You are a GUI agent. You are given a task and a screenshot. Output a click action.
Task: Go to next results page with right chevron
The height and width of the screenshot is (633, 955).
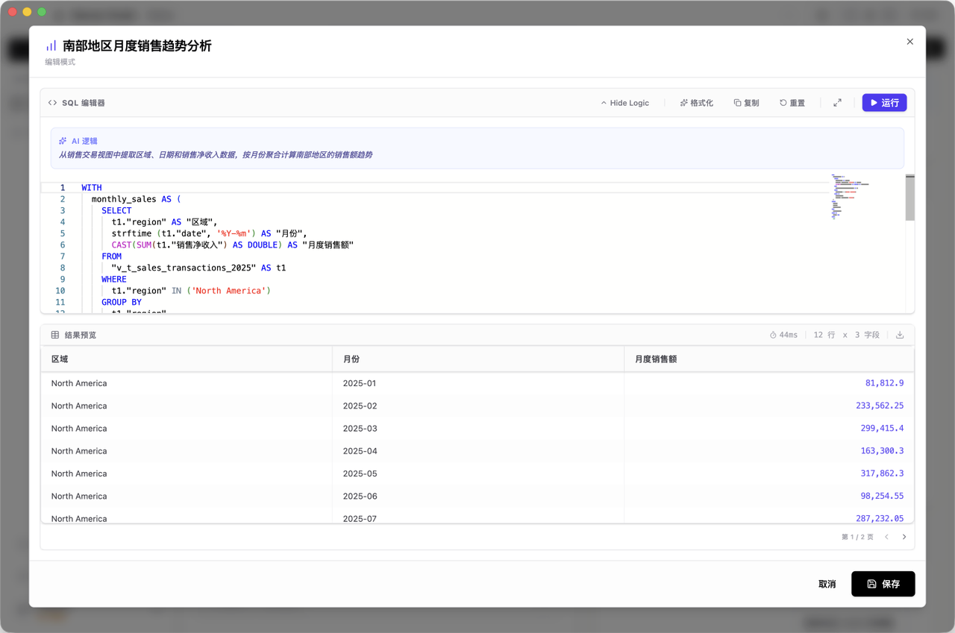904,536
